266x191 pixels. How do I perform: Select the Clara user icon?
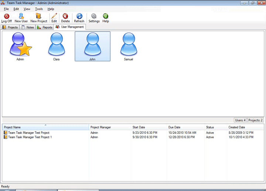[56, 46]
